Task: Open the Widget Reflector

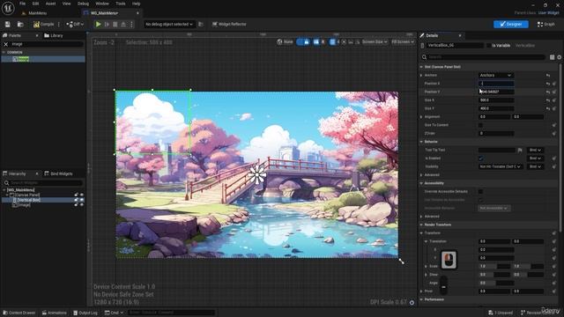Action: pyautogui.click(x=229, y=24)
